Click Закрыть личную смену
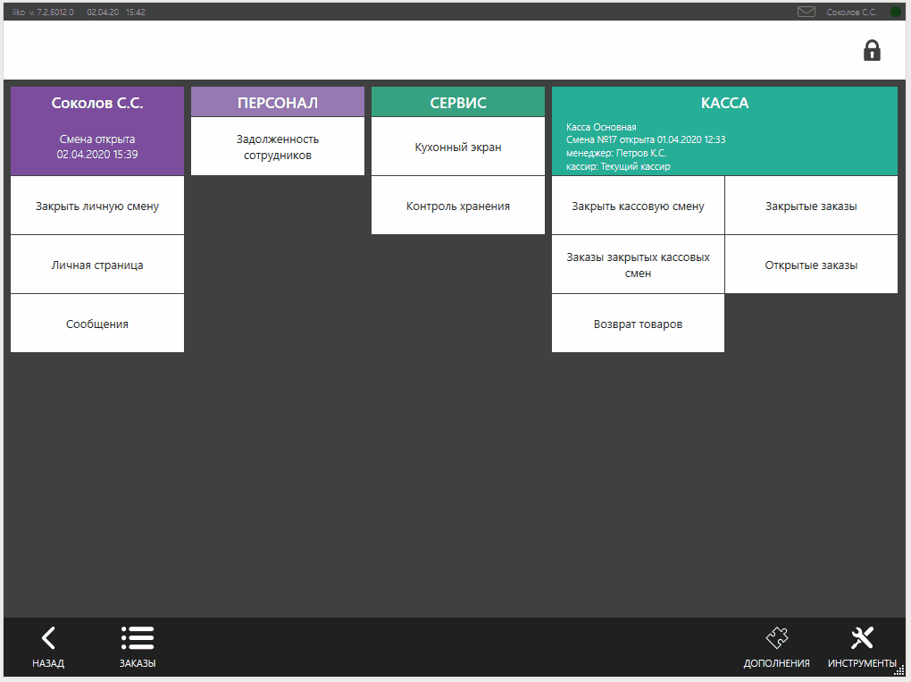This screenshot has height=682, width=911. click(x=97, y=206)
